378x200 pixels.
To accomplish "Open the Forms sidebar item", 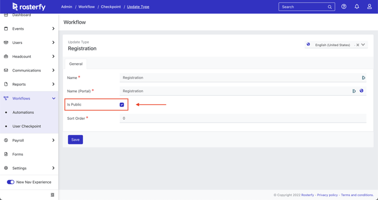I will tap(18, 154).
